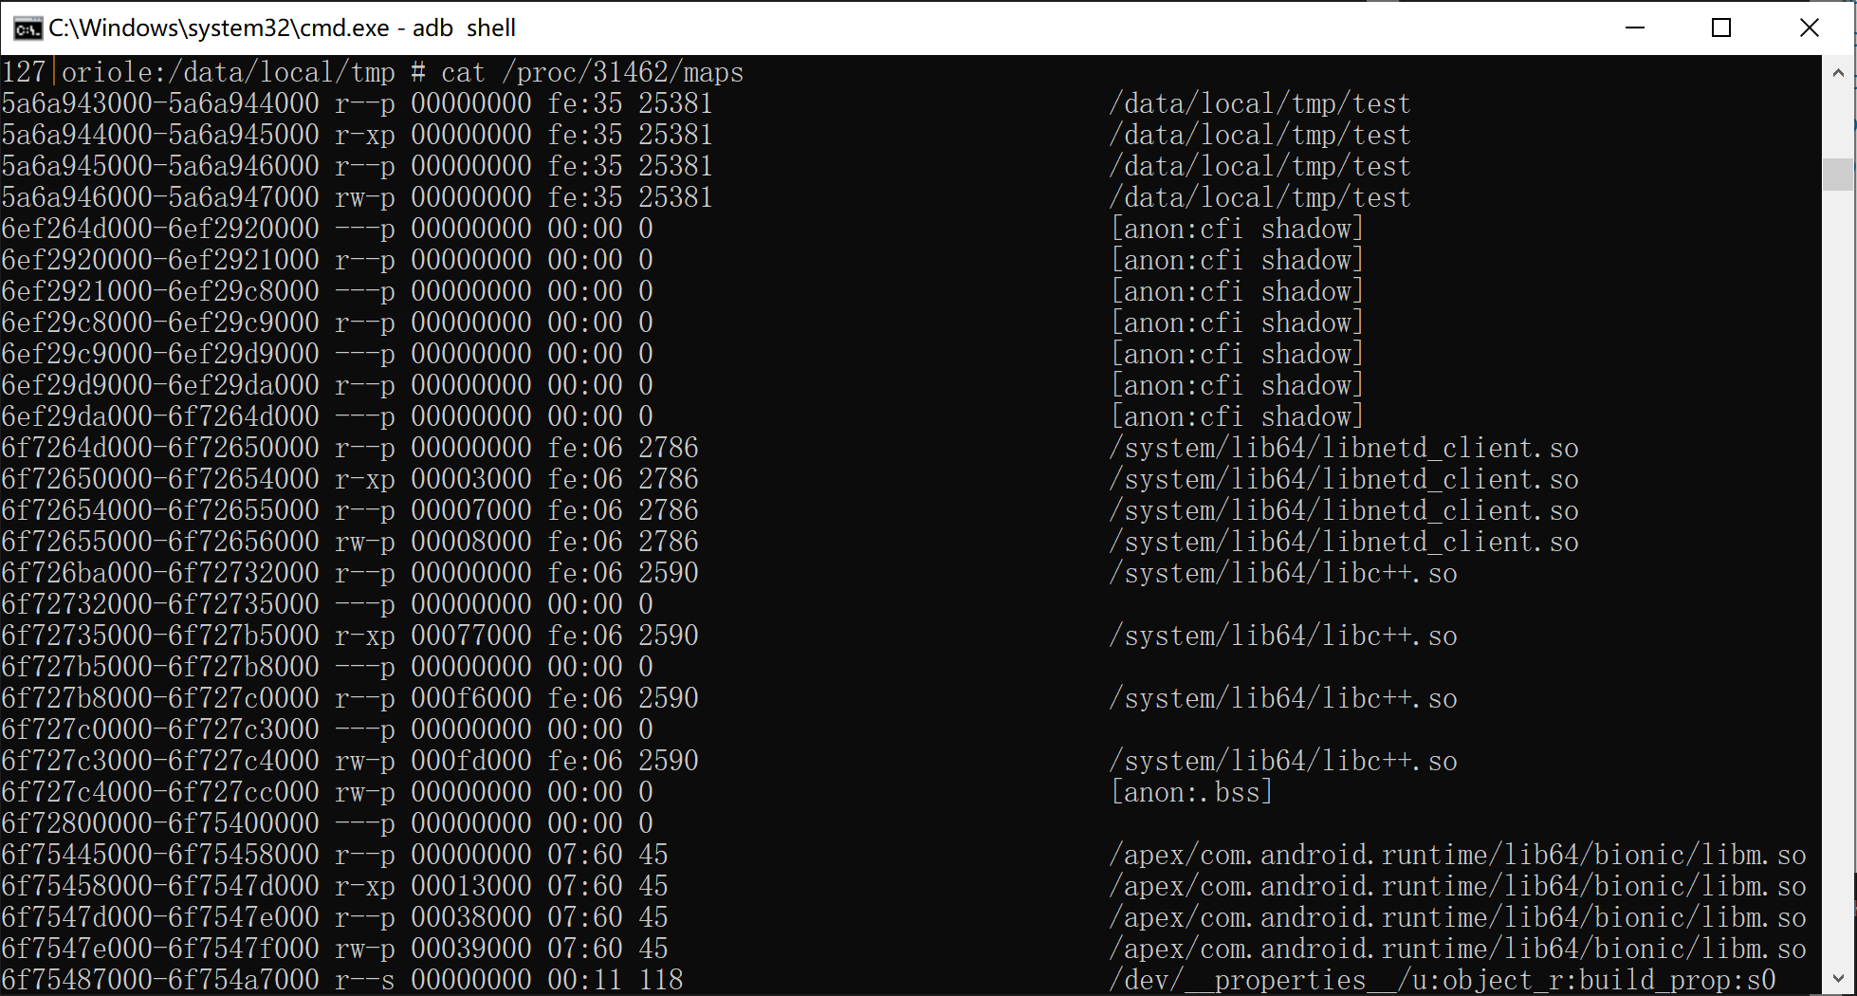Viewport: 1857px width, 996px height.
Task: Click the prompt 'oriole:/data/local/tmp #'
Action: (244, 73)
